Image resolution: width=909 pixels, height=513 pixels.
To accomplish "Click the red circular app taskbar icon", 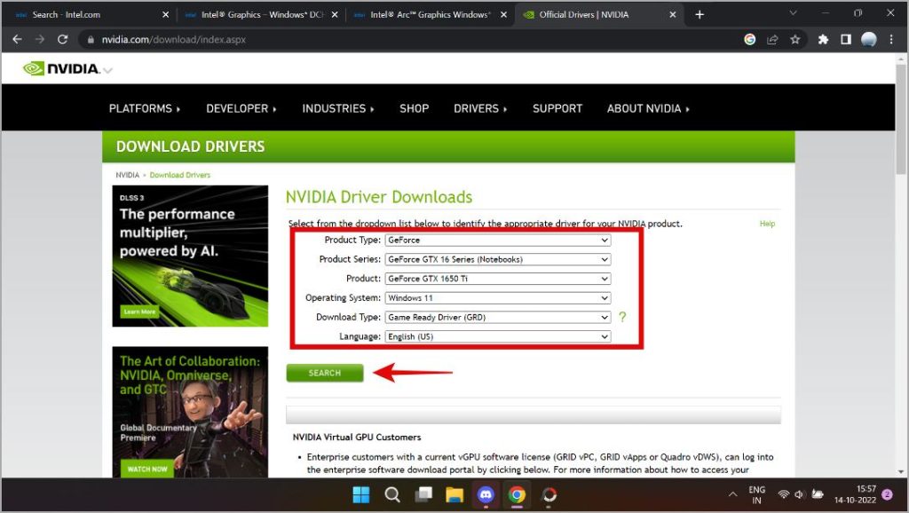I will [549, 494].
